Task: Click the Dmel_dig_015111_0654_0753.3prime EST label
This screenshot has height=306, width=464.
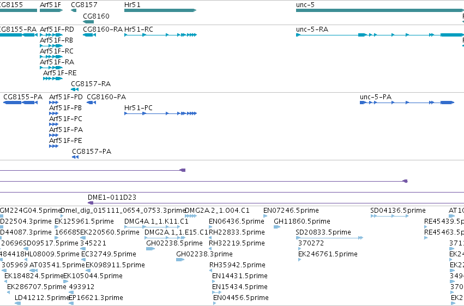Action: click(123, 211)
